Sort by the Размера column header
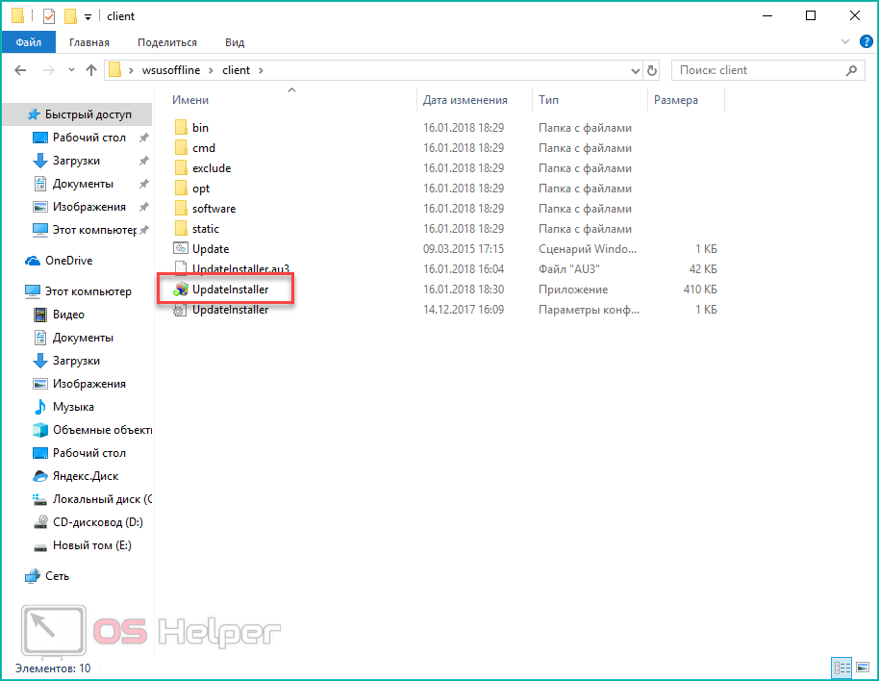The width and height of the screenshot is (879, 681). pyautogui.click(x=675, y=100)
